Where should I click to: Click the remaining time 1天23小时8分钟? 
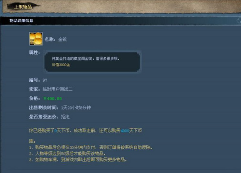pyautogui.click(x=76, y=108)
